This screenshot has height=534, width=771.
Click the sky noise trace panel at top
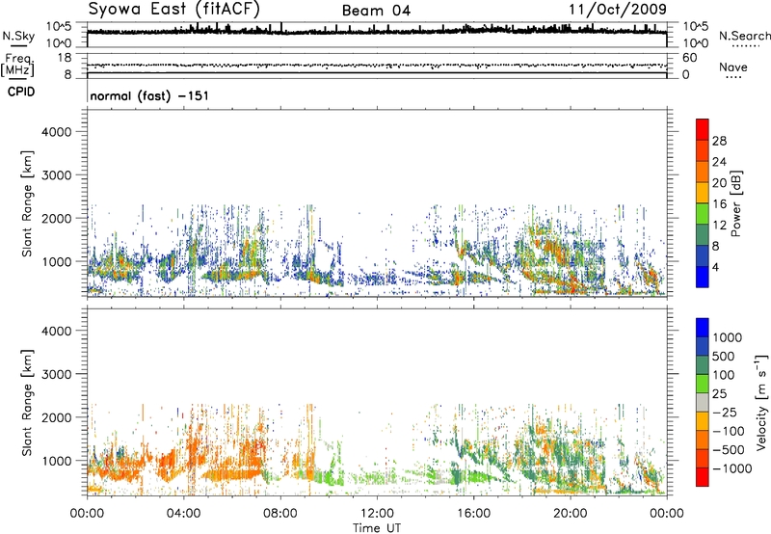[377, 35]
